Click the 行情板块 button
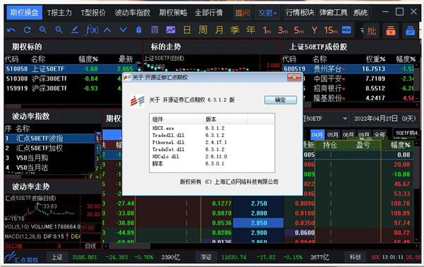Image resolution: width=424 pixels, height=267 pixels. click(x=300, y=13)
